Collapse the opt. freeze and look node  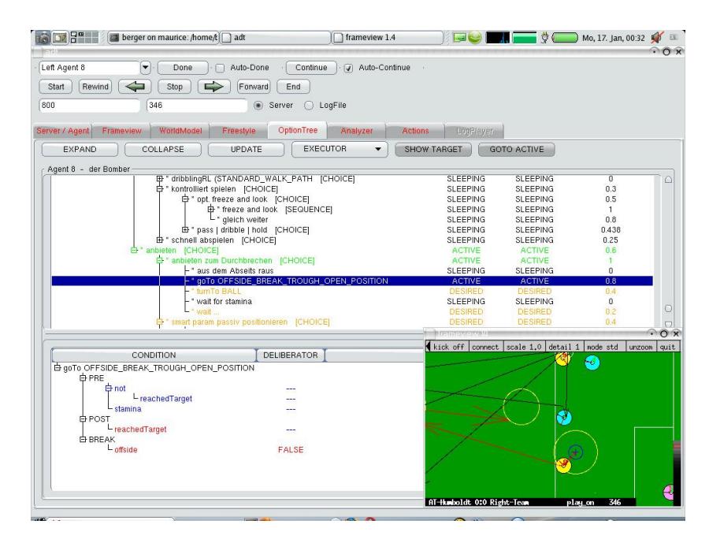[x=185, y=199]
